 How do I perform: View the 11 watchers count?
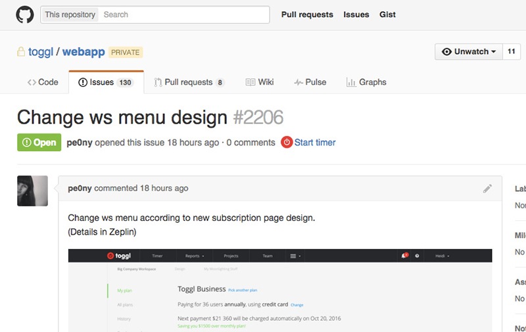click(x=512, y=52)
